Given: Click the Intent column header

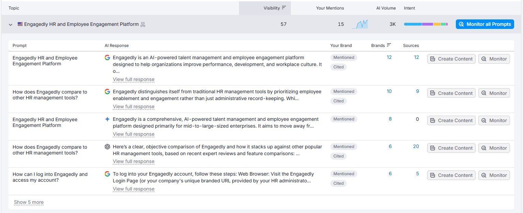Looking at the screenshot, I should pos(409,8).
